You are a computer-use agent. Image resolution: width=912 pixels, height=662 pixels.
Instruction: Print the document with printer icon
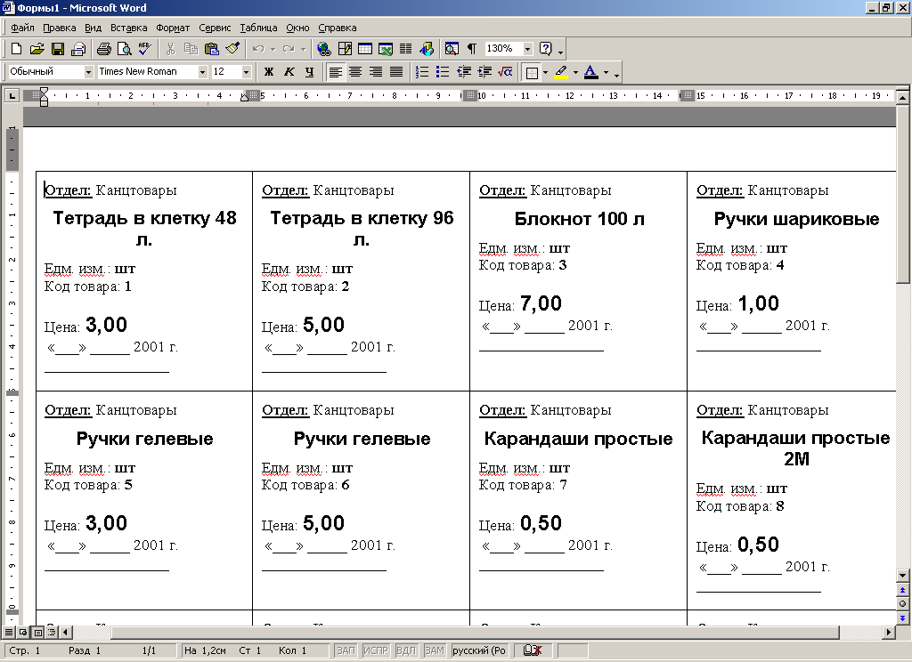click(104, 49)
